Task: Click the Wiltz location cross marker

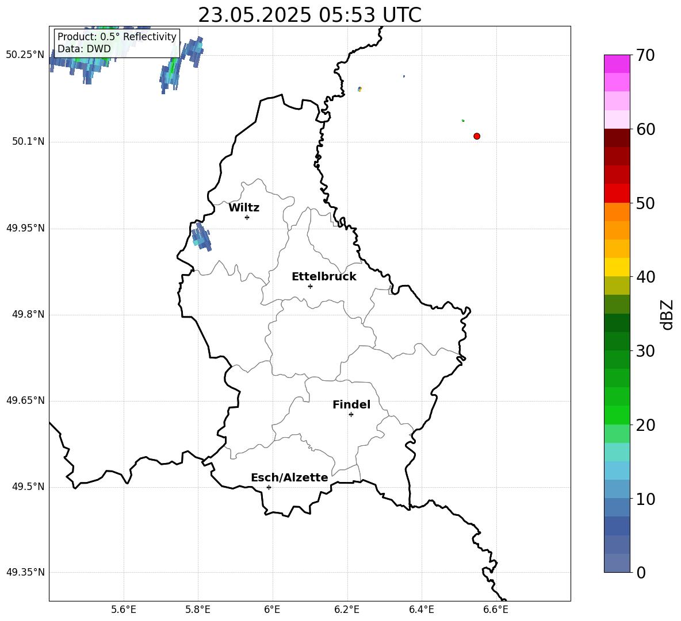Action: 247,217
